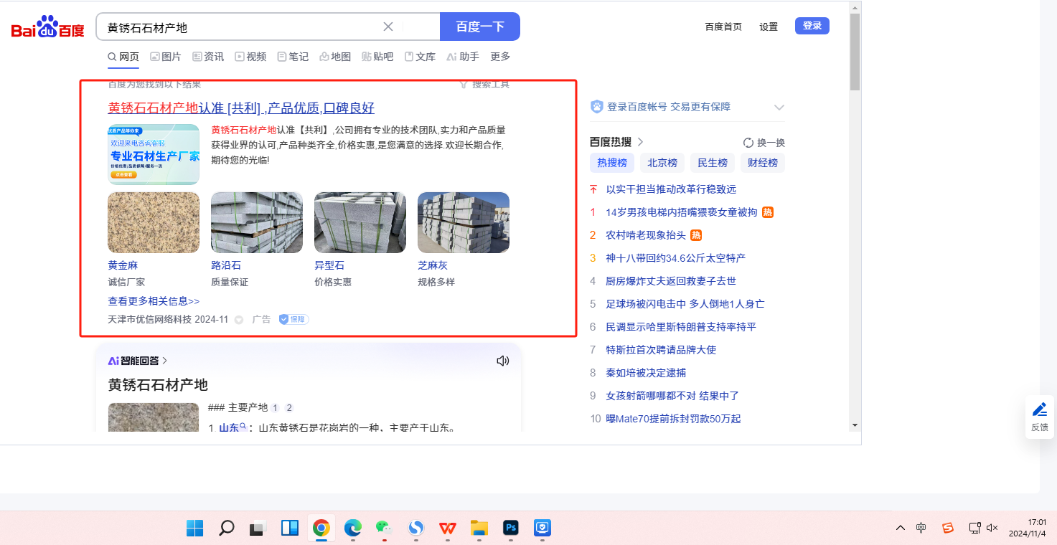Click the 路沿石 product image
Image resolution: width=1057 pixels, height=545 pixels.
257,222
